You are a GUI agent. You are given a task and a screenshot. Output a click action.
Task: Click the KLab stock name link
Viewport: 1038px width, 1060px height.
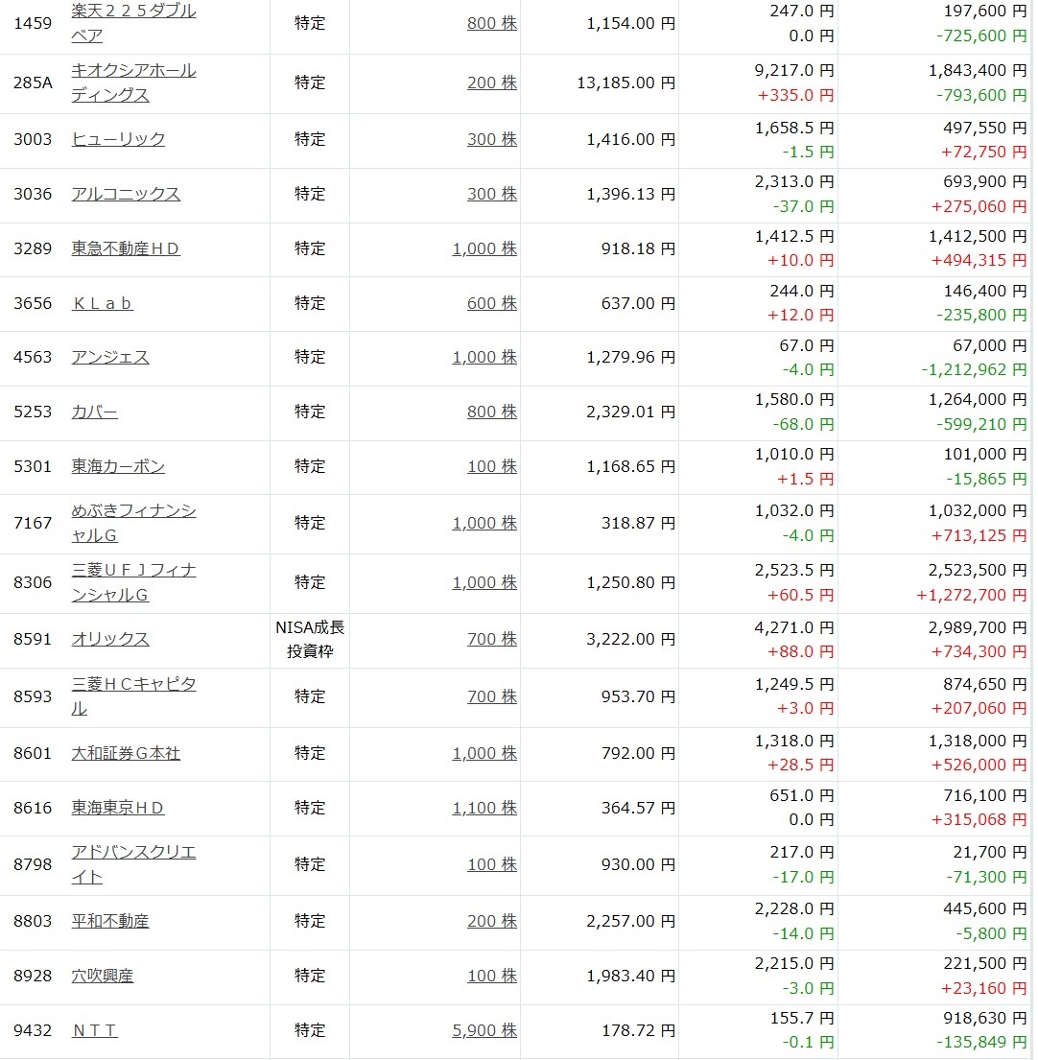[x=103, y=303]
